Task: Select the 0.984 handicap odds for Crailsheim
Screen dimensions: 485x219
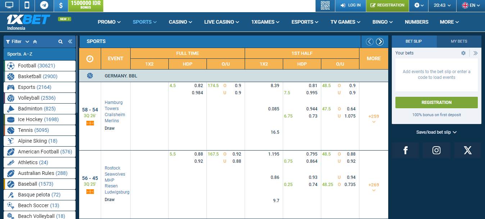Action: (197, 93)
